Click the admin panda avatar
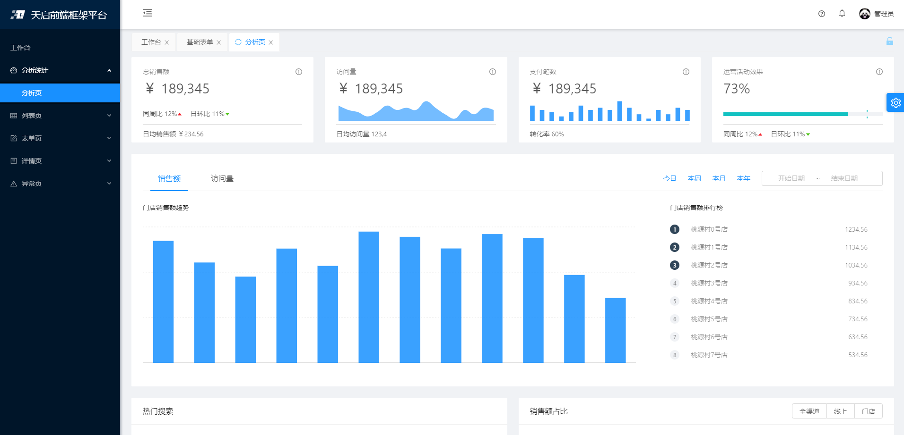The width and height of the screenshot is (904, 435). point(865,14)
